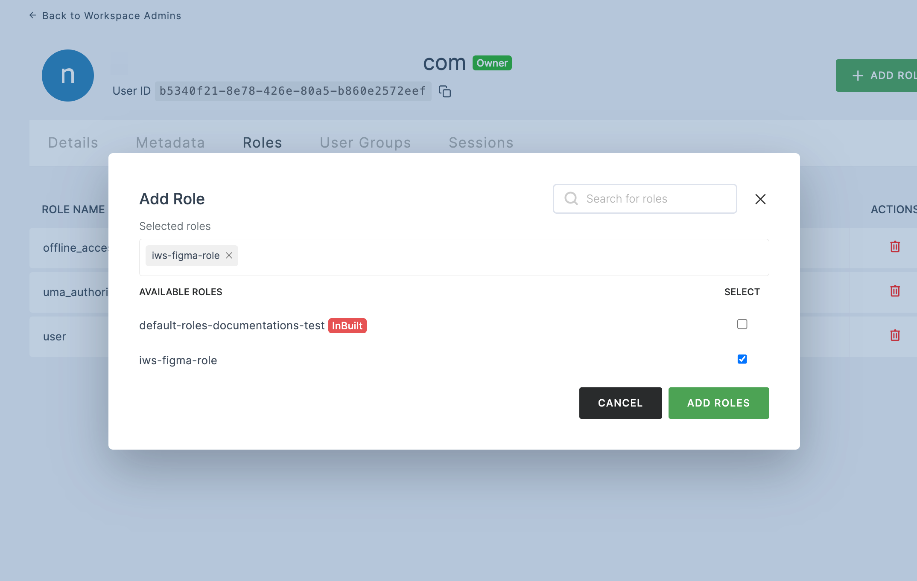The image size is (917, 581).
Task: Click the CANCEL button
Action: 620,403
